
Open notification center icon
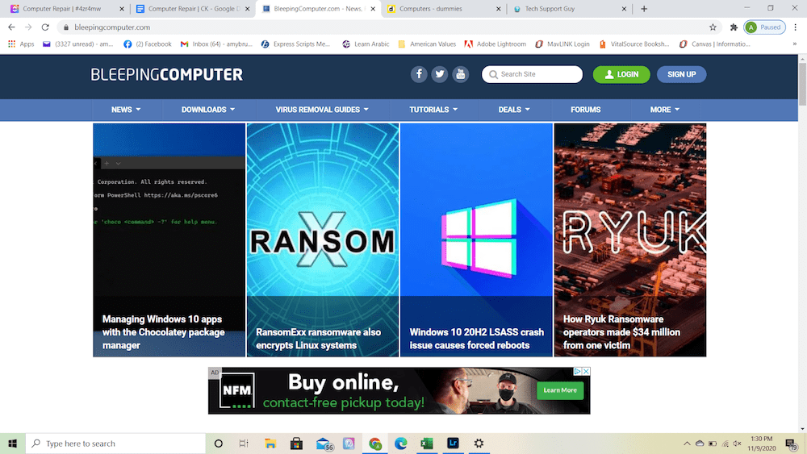coord(791,444)
